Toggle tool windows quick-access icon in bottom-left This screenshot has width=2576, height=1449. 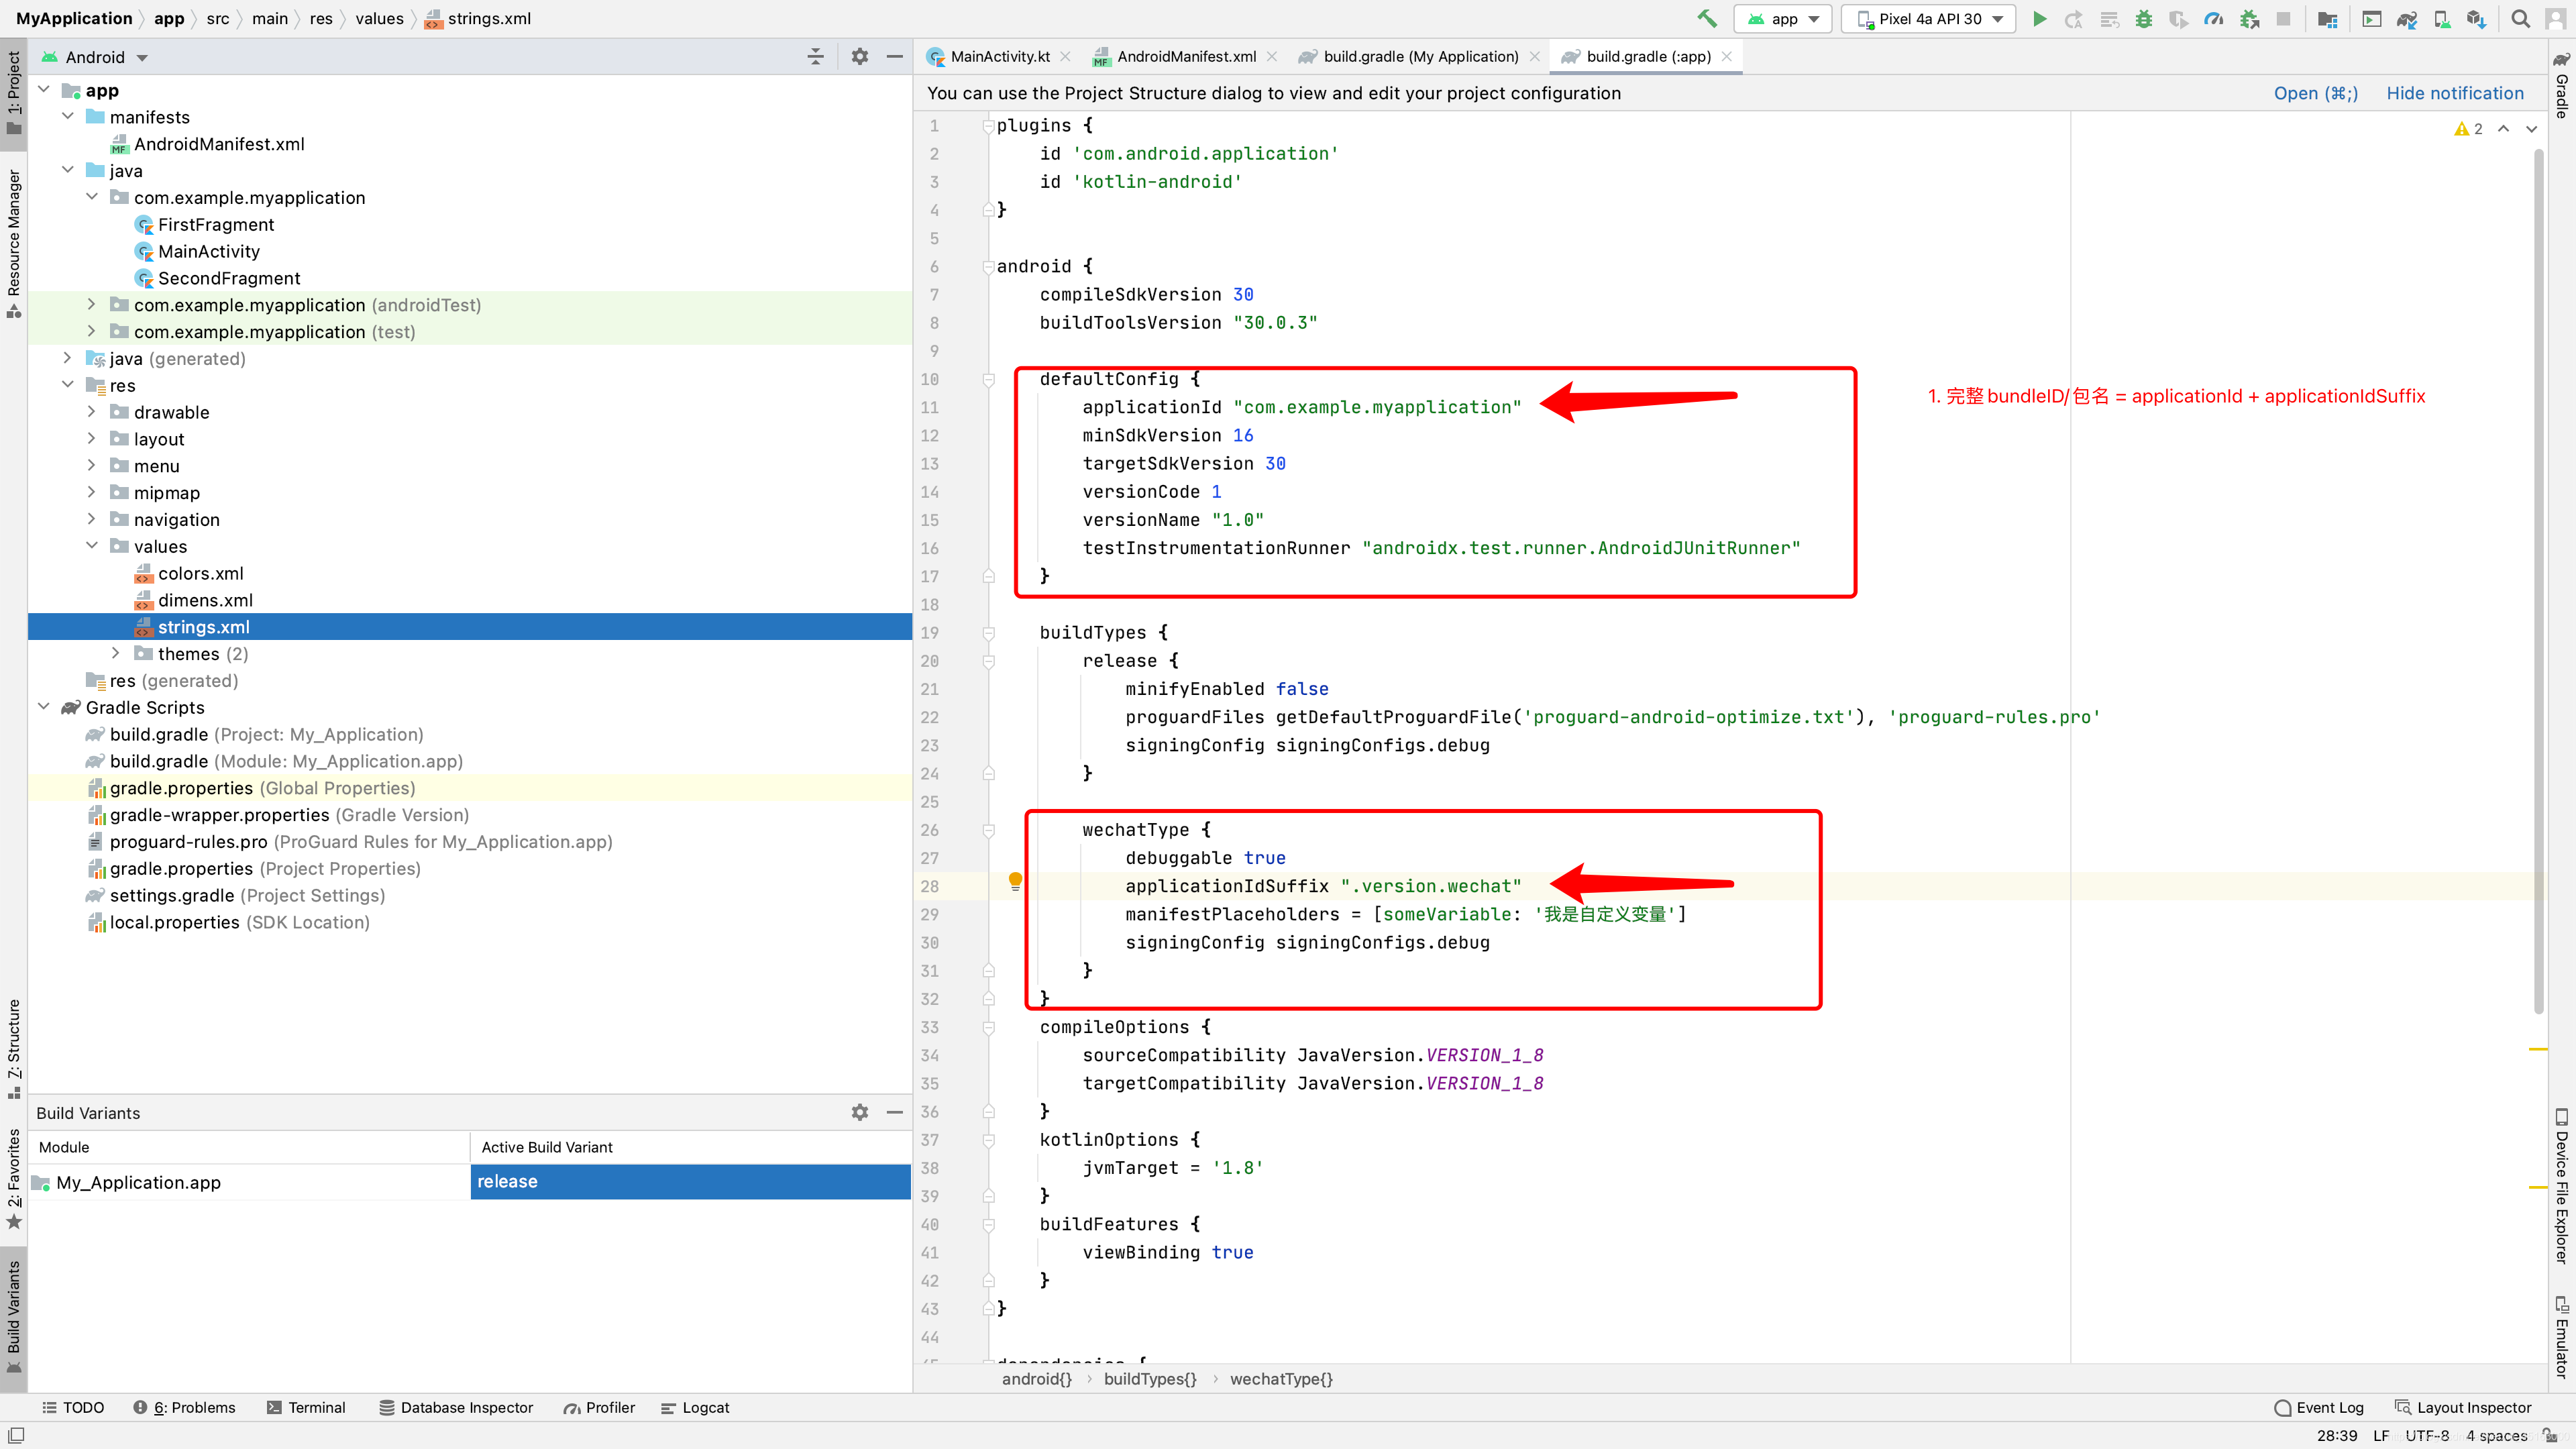[x=16, y=1435]
